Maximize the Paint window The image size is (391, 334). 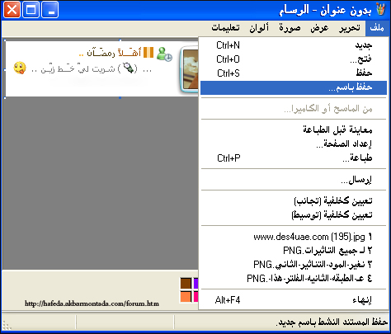point(31,10)
